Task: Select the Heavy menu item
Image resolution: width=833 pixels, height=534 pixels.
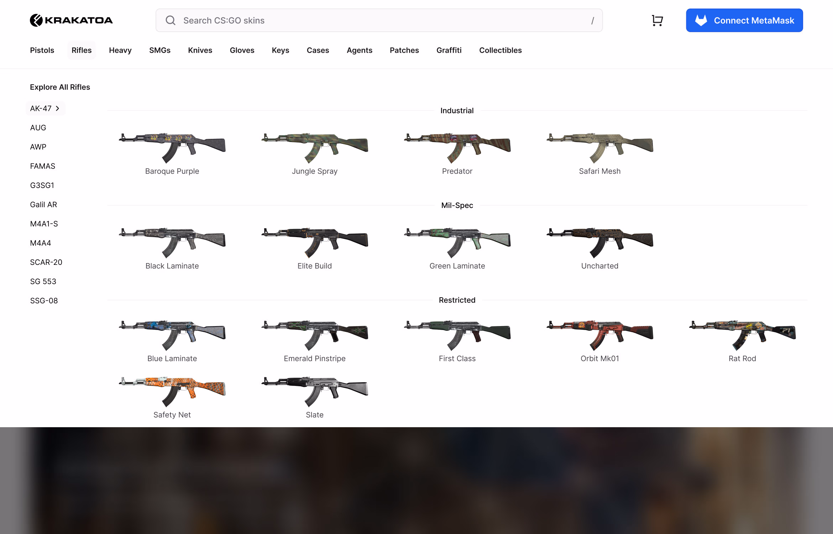Action: pyautogui.click(x=120, y=50)
